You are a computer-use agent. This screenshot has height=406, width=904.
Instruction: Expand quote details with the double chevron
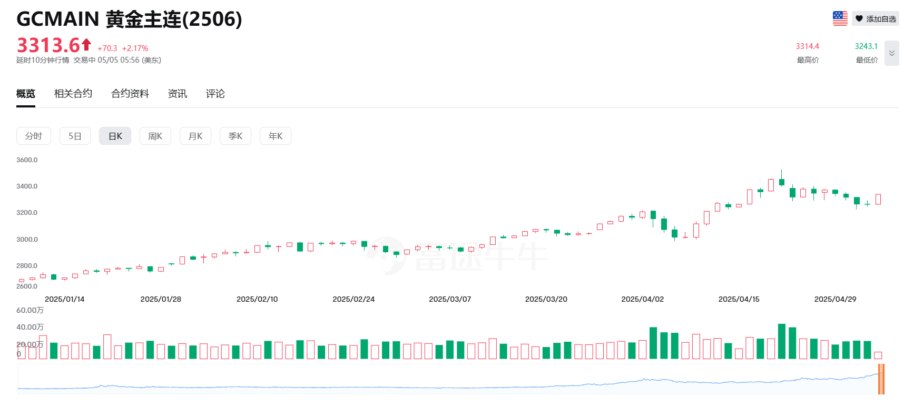click(x=891, y=53)
